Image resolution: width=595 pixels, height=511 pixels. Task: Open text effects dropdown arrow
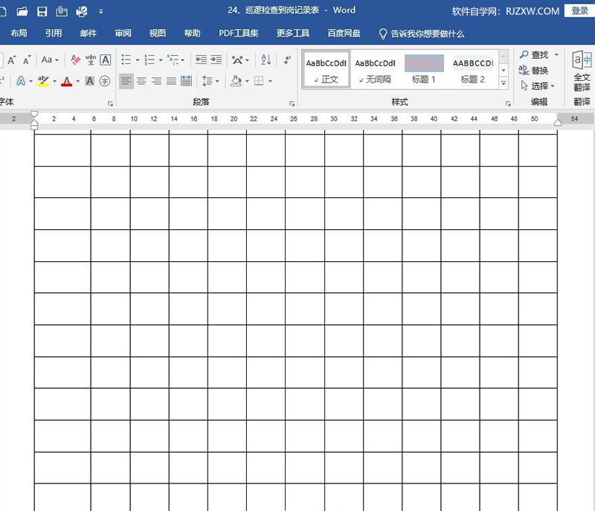point(30,81)
